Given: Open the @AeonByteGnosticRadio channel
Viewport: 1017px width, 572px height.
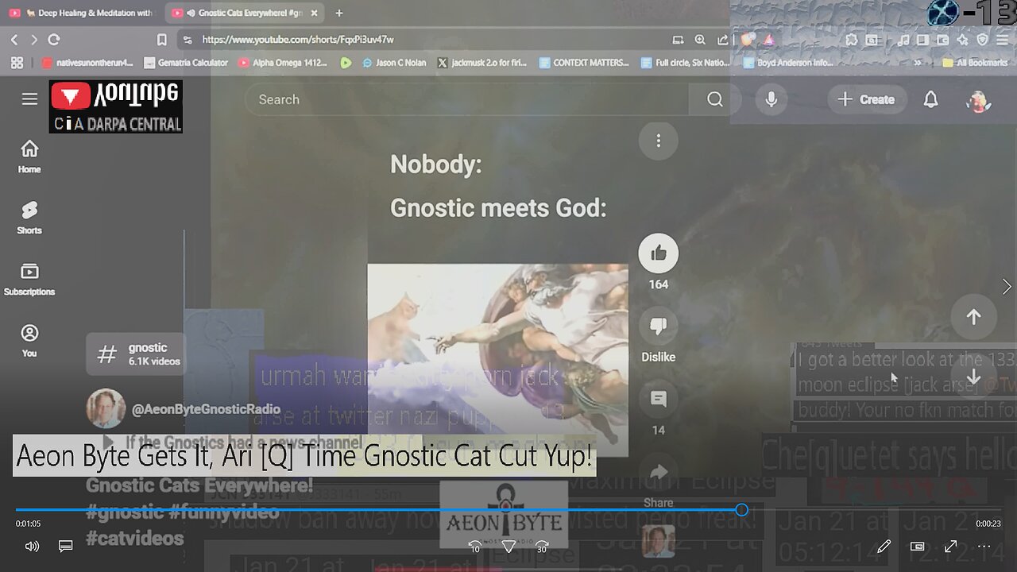Looking at the screenshot, I should click(x=206, y=410).
